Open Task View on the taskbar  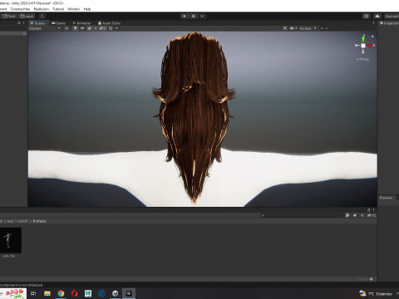coord(33,293)
